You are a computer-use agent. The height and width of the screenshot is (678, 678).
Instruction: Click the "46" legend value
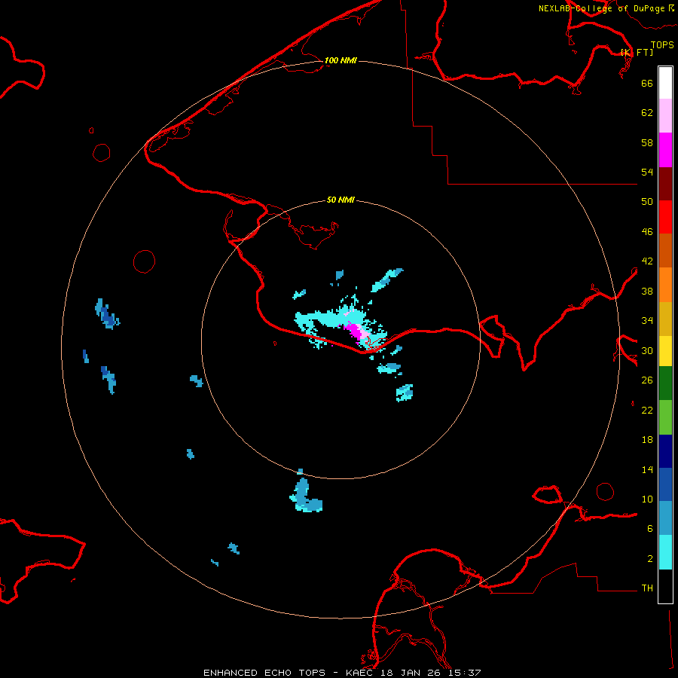click(647, 231)
